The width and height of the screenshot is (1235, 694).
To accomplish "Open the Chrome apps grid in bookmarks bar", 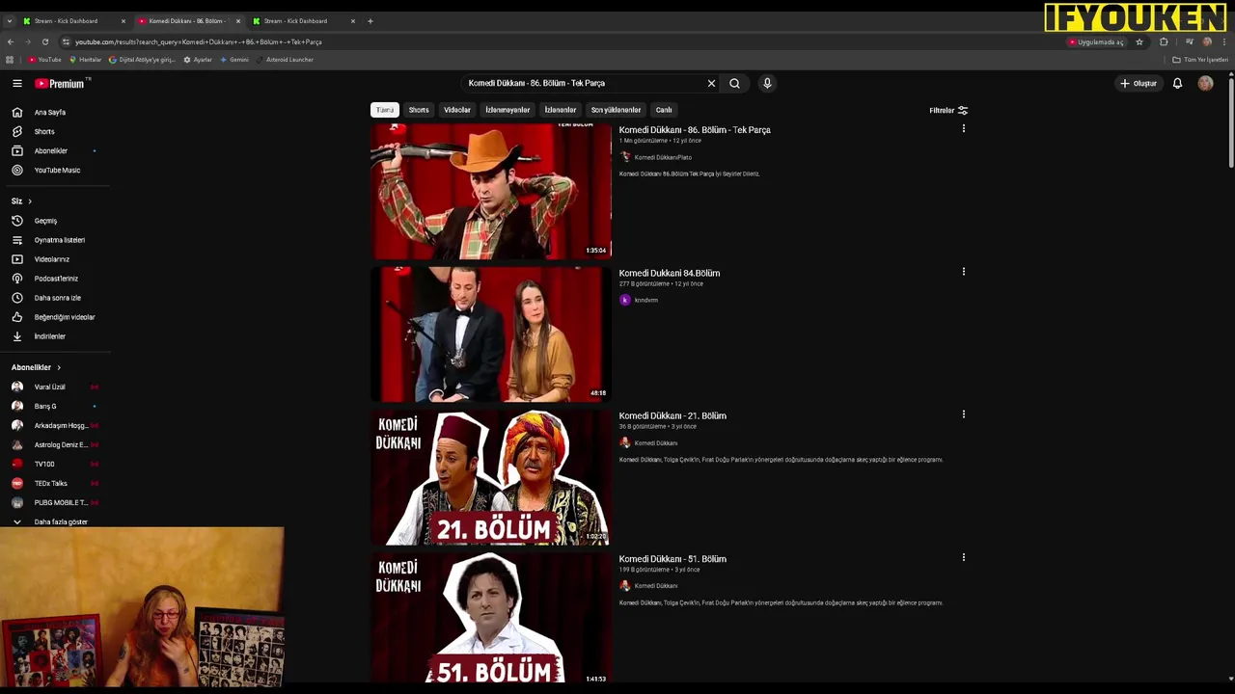I will [x=10, y=60].
